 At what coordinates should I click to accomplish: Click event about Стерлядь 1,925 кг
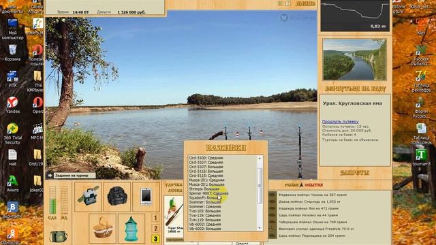[309, 201]
